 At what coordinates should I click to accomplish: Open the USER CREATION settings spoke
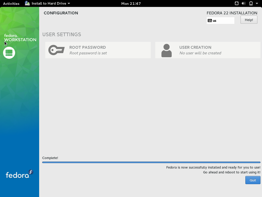coord(208,50)
